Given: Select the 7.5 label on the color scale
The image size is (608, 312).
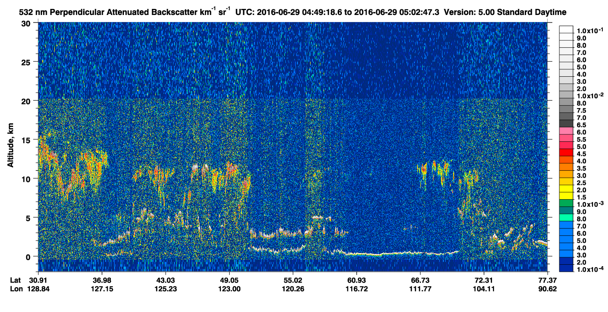Looking at the screenshot, I should click(581, 110).
